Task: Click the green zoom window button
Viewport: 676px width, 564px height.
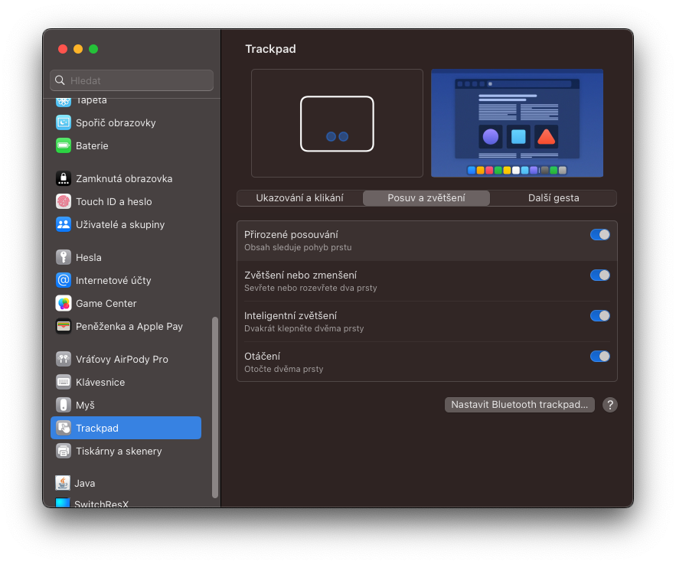Action: pyautogui.click(x=93, y=49)
